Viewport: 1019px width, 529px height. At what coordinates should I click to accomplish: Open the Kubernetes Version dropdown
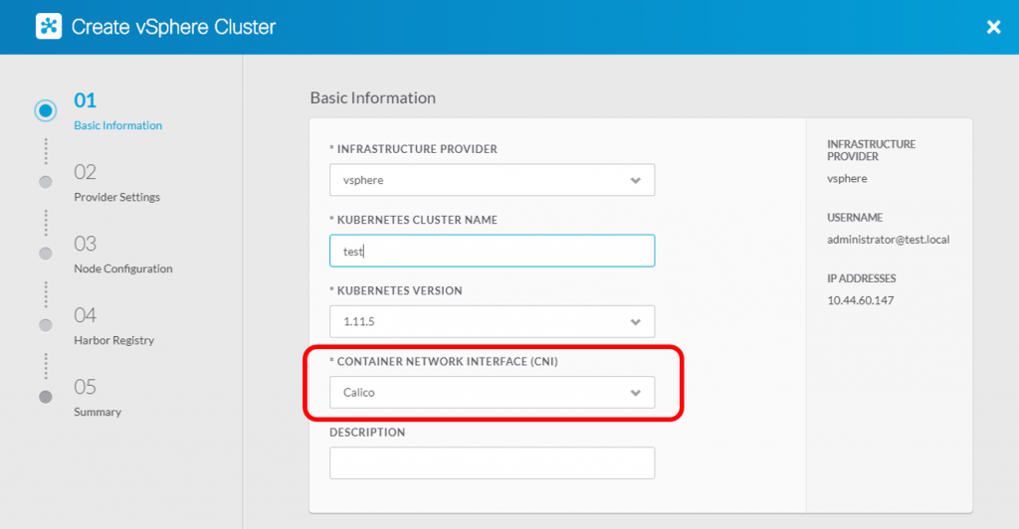click(x=492, y=321)
